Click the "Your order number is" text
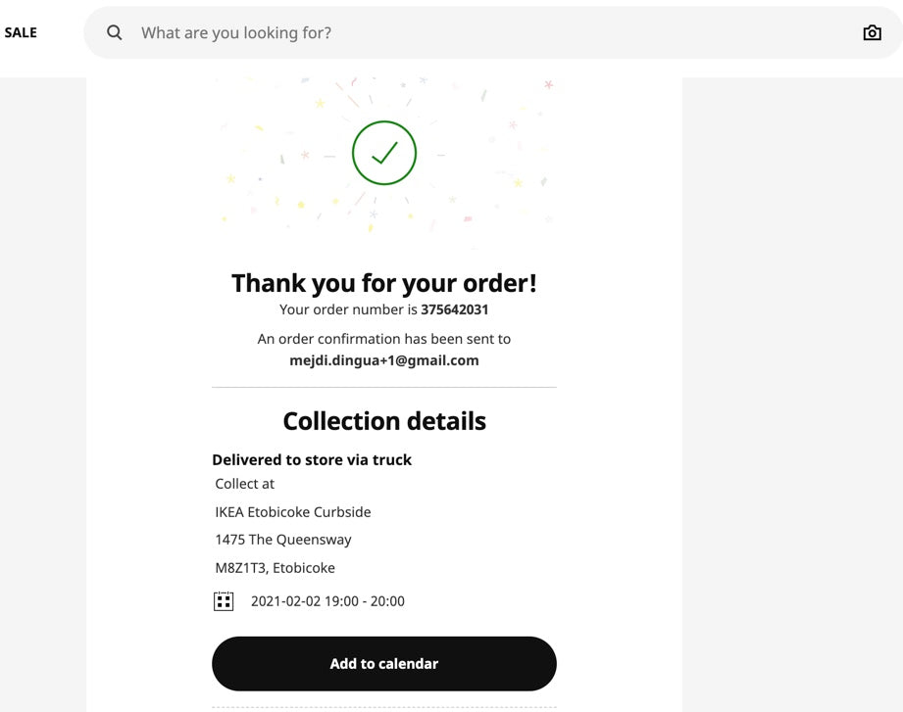 348,309
